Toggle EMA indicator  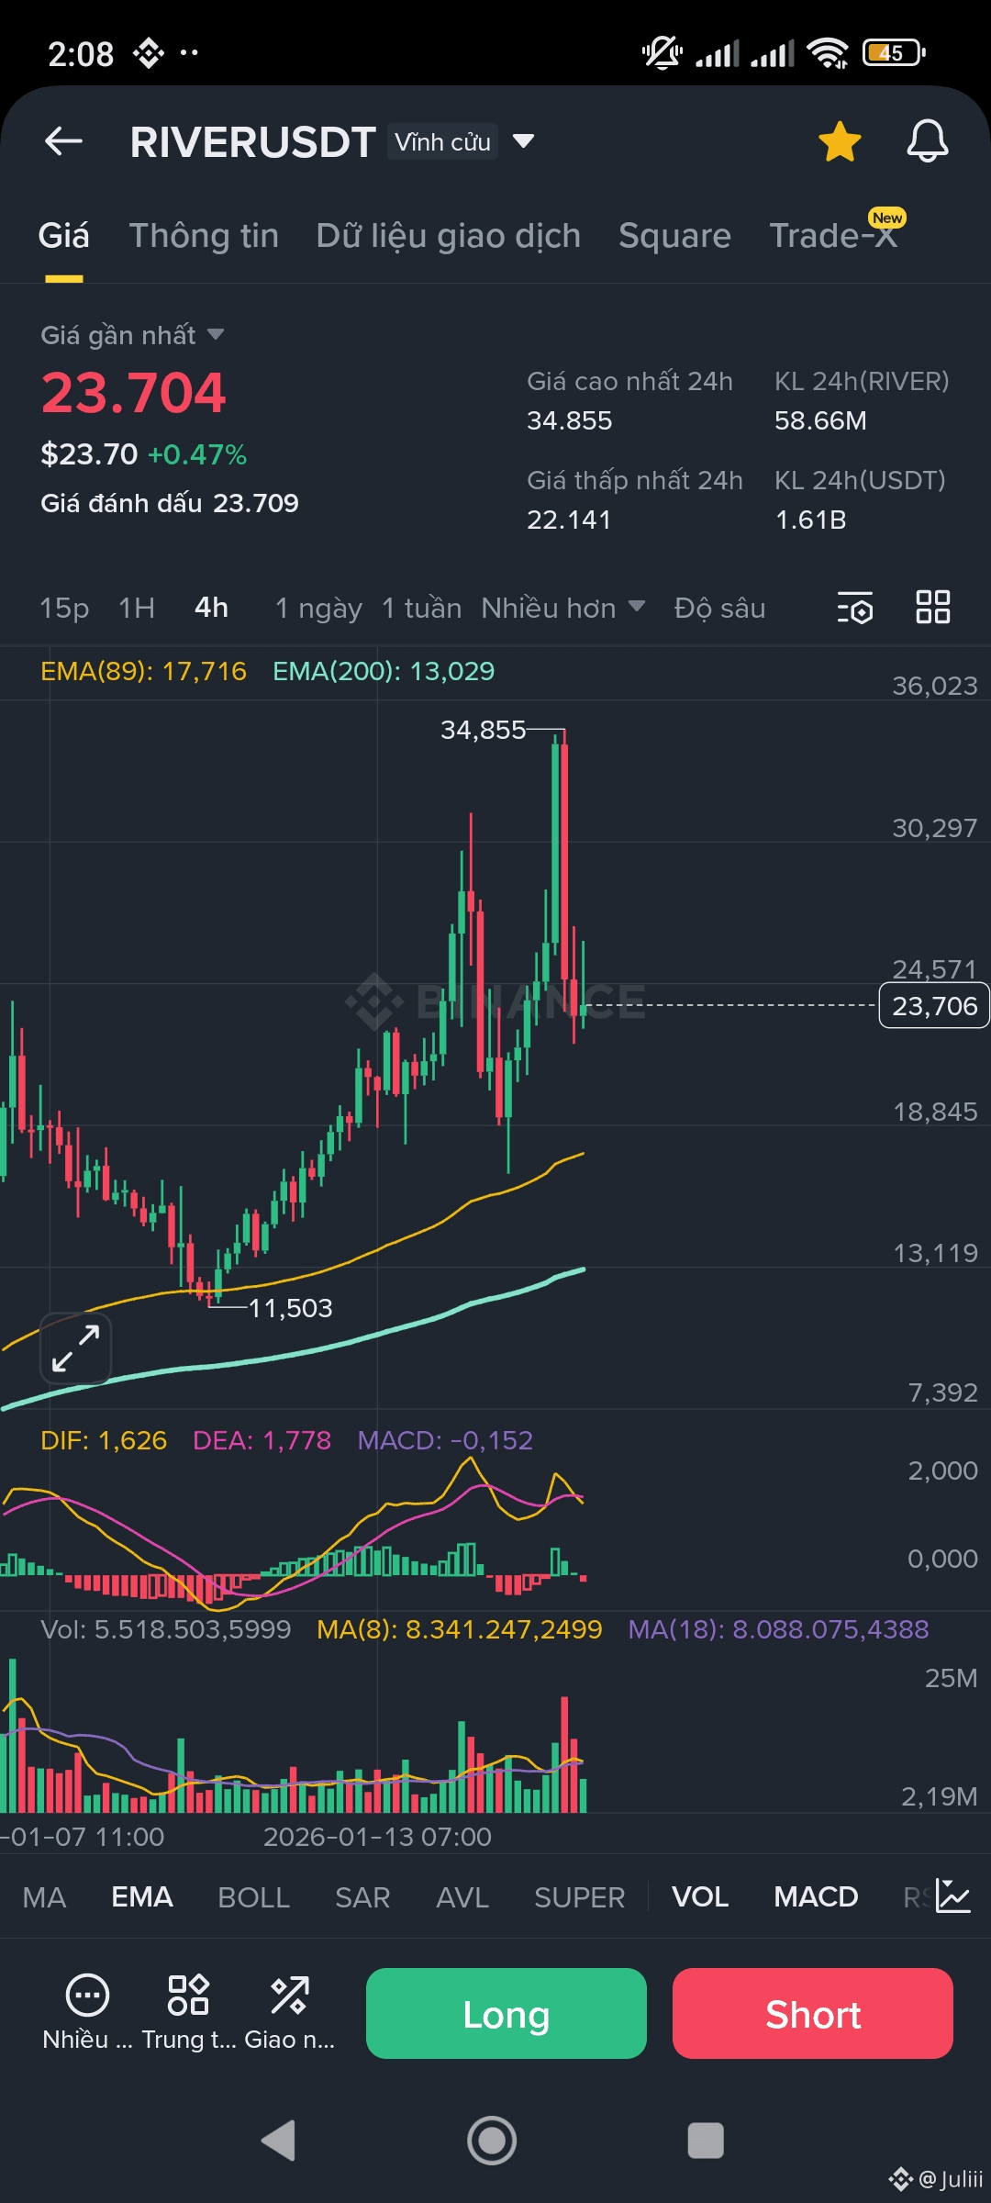[x=142, y=1896]
